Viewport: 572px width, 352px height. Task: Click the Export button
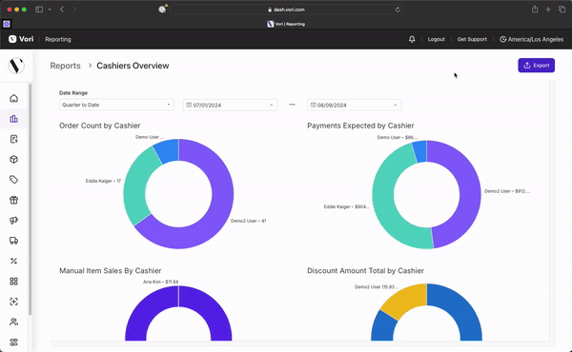536,65
